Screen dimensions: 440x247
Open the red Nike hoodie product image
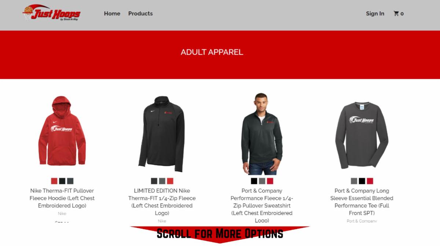tap(62, 131)
